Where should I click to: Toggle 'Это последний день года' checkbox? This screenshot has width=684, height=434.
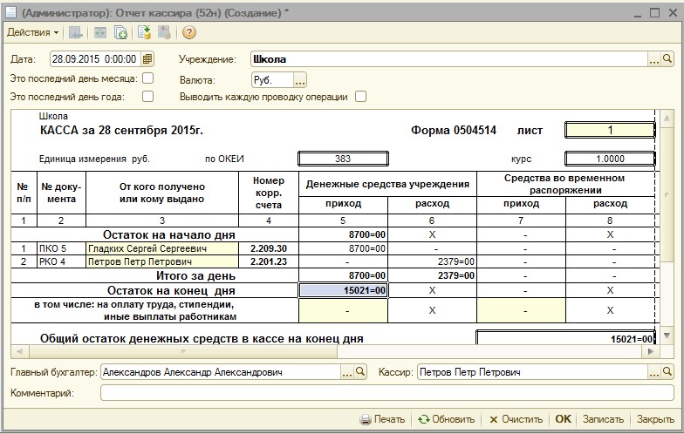coord(147,97)
